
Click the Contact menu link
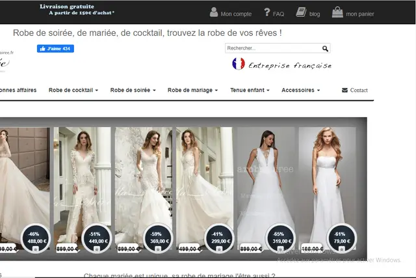(x=359, y=90)
